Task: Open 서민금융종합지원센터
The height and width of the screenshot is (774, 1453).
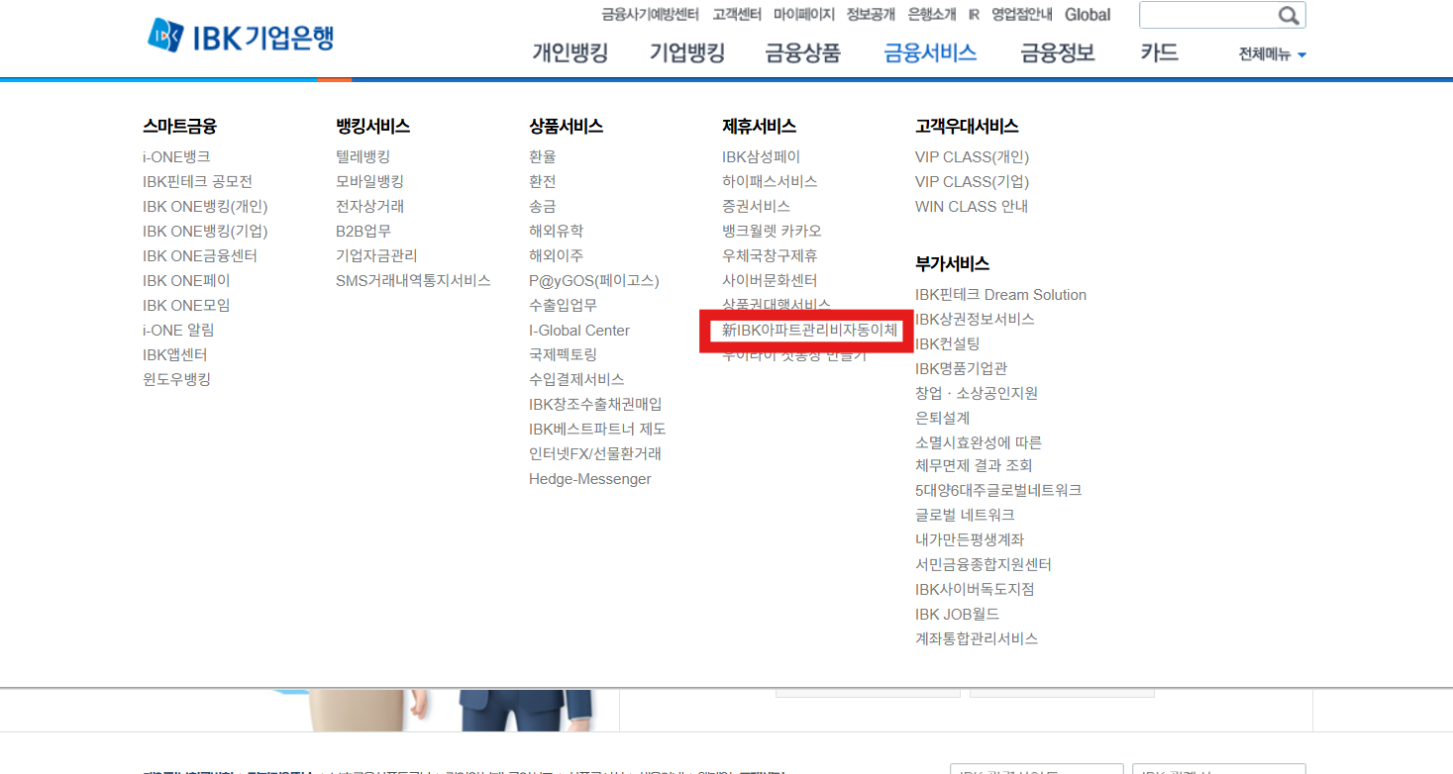Action: [984, 564]
